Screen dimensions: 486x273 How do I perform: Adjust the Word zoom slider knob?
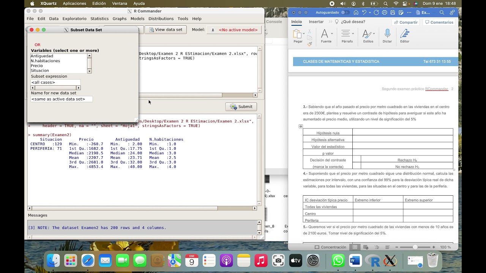[415, 247]
